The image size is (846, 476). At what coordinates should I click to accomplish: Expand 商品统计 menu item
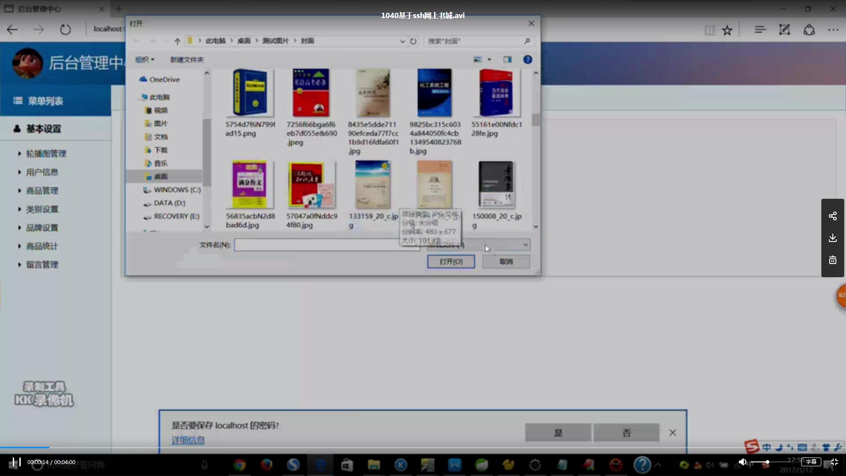(42, 246)
